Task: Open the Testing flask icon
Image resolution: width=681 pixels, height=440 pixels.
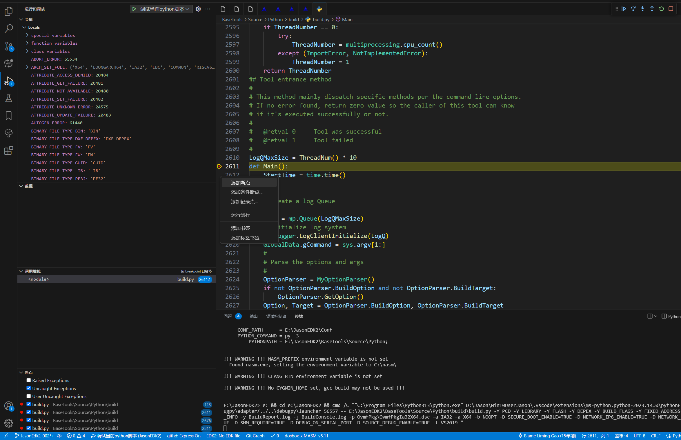Action: click(9, 98)
